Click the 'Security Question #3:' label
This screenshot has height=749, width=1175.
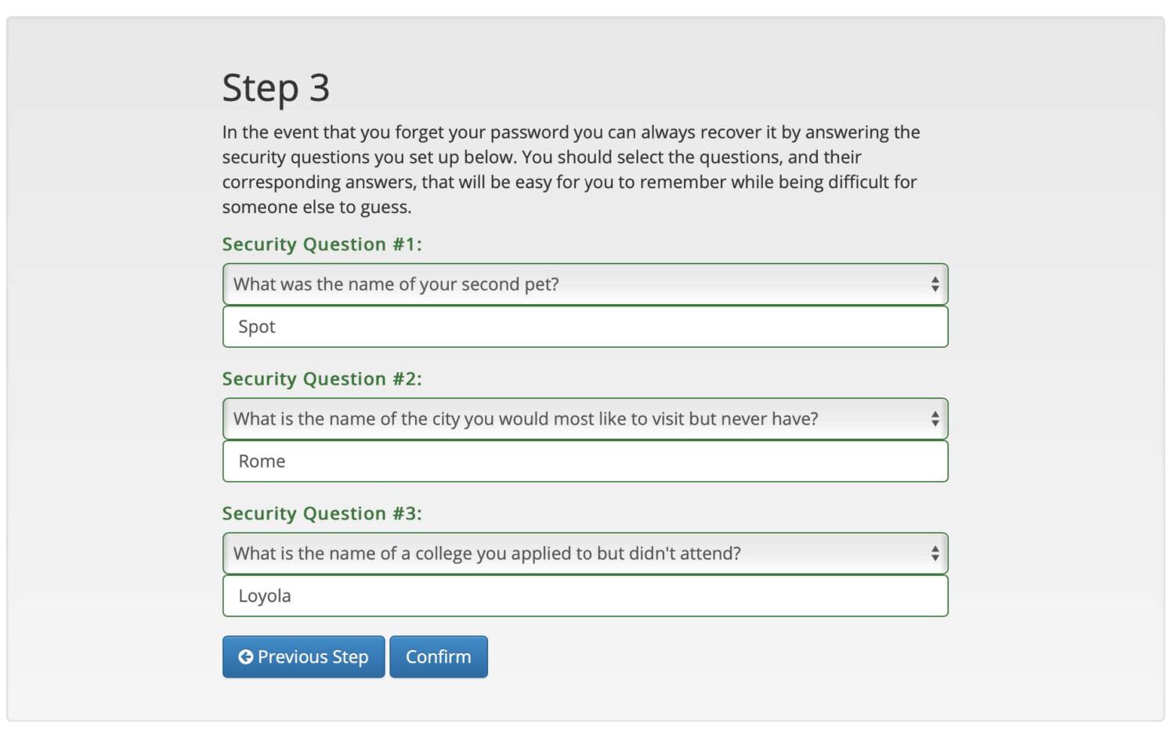(x=321, y=514)
